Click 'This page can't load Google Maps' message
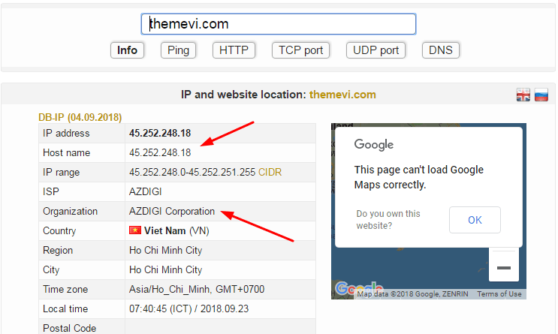 [419, 177]
